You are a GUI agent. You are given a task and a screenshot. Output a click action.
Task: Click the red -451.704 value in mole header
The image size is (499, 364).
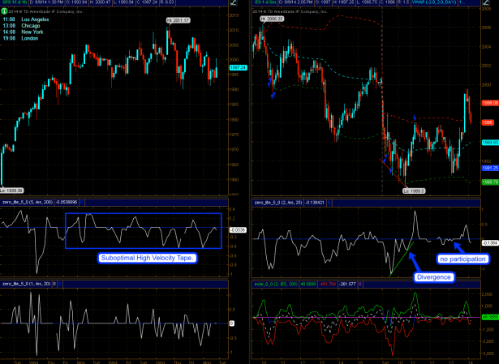coord(328,284)
